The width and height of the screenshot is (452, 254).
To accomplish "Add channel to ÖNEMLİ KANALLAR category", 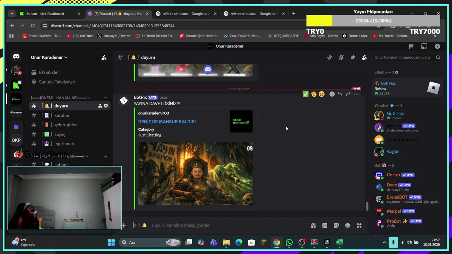I will pyautogui.click(x=106, y=98).
